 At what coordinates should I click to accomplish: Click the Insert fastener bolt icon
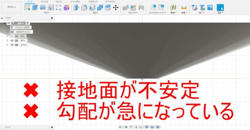tap(202, 7)
